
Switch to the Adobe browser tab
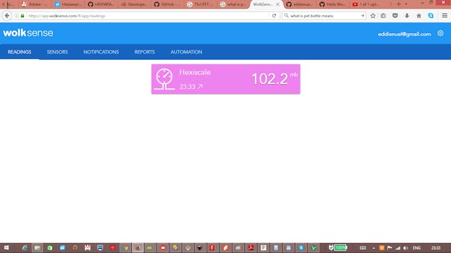[x=34, y=5]
